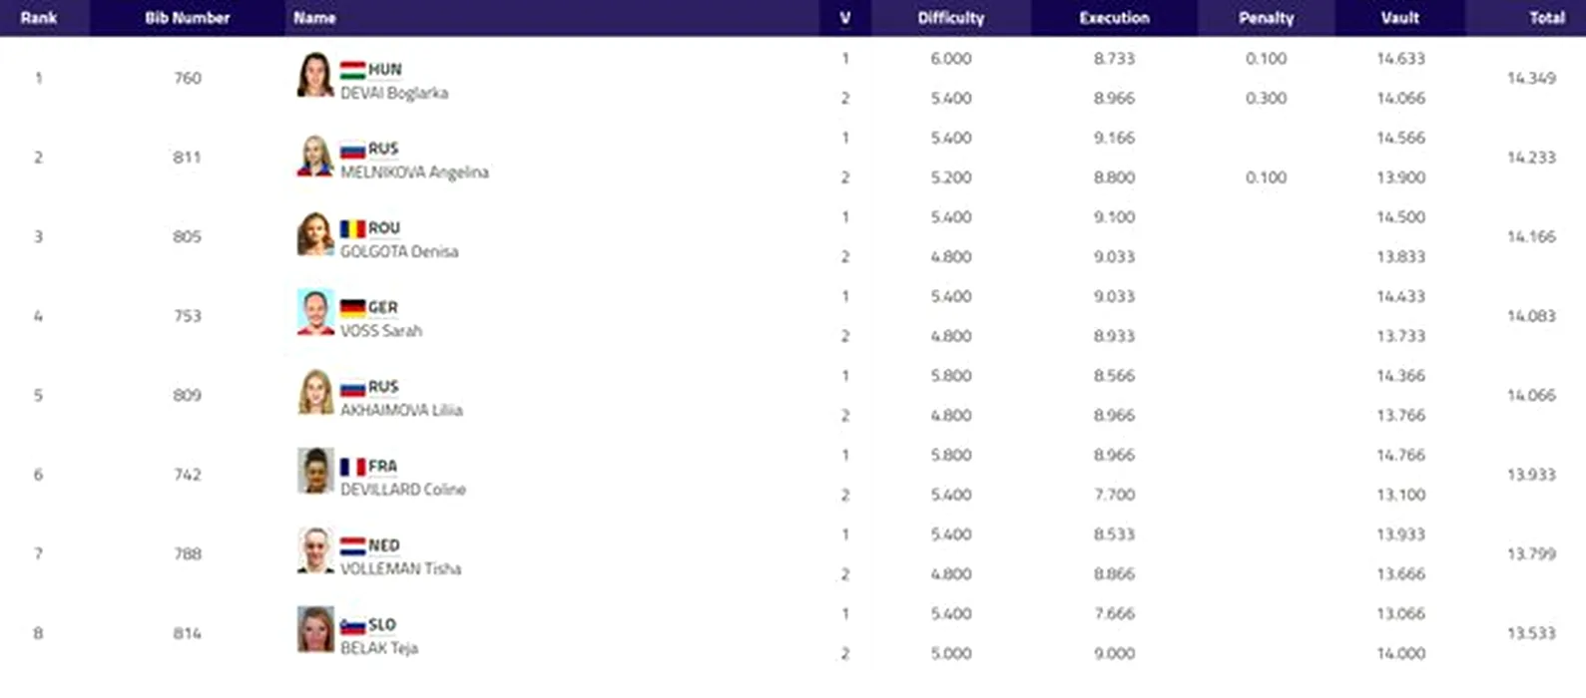Sort by the Name column header
The image size is (1586, 698).
click(x=314, y=18)
